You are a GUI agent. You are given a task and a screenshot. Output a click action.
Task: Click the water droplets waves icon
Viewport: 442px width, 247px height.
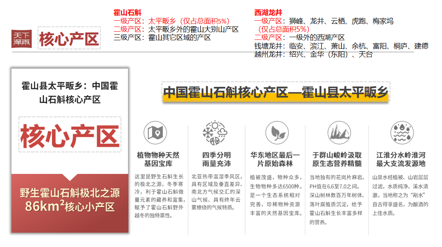(x=402, y=132)
